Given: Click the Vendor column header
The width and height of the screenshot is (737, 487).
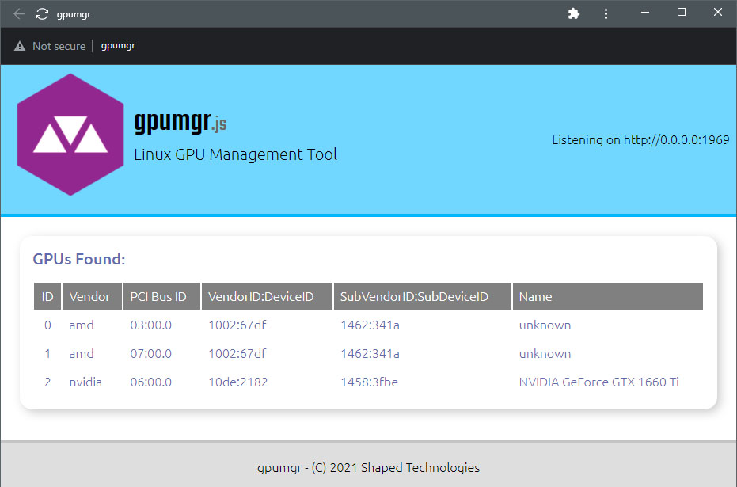Looking at the screenshot, I should coord(92,296).
